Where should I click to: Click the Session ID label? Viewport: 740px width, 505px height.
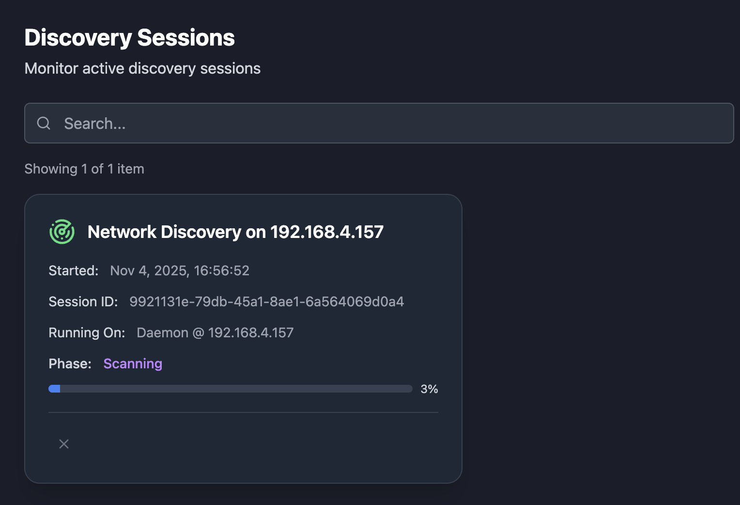pos(83,301)
